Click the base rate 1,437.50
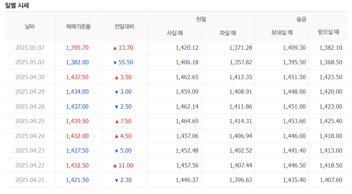352x194 pixels. [77, 77]
